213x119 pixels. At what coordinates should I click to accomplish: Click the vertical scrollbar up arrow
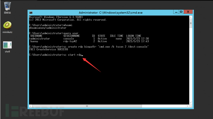click(191, 17)
